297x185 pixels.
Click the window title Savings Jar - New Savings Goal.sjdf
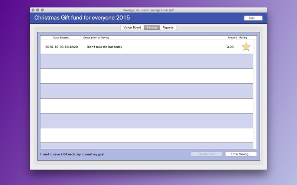[148, 10]
